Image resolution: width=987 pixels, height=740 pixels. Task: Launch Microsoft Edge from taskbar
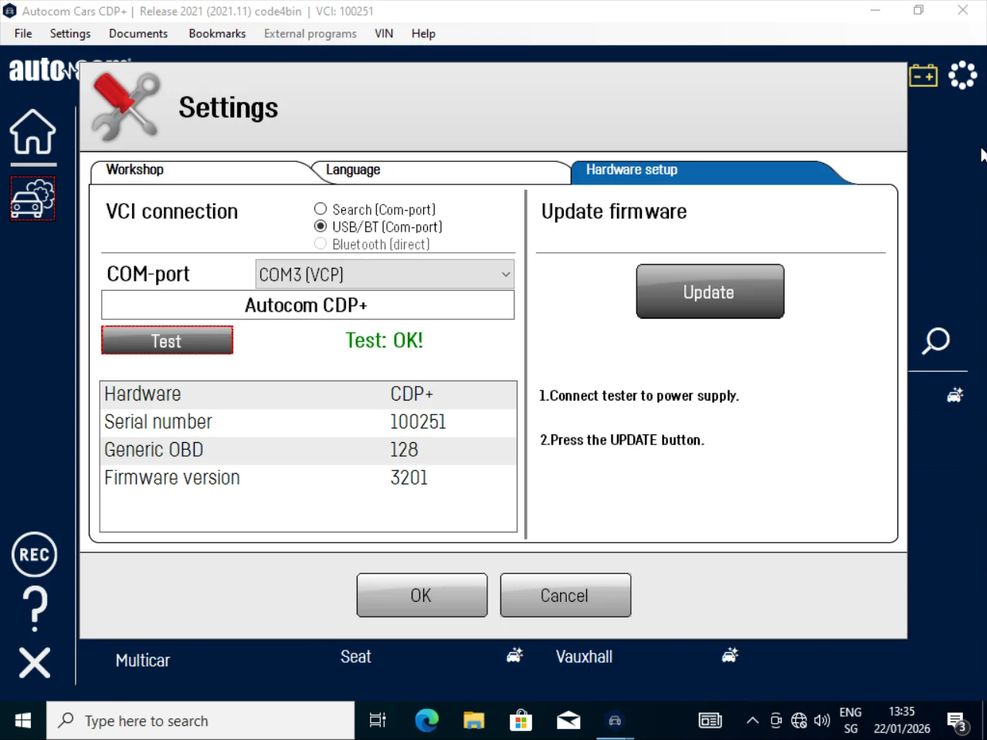pyautogui.click(x=426, y=721)
